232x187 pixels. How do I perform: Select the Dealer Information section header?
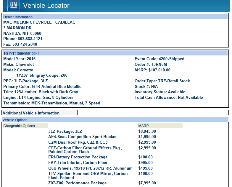point(115,17)
